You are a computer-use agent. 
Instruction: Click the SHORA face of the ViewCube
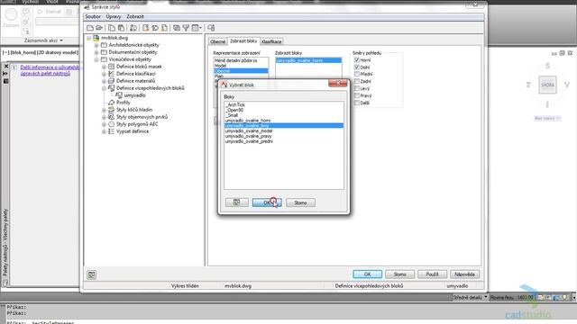pyautogui.click(x=547, y=85)
